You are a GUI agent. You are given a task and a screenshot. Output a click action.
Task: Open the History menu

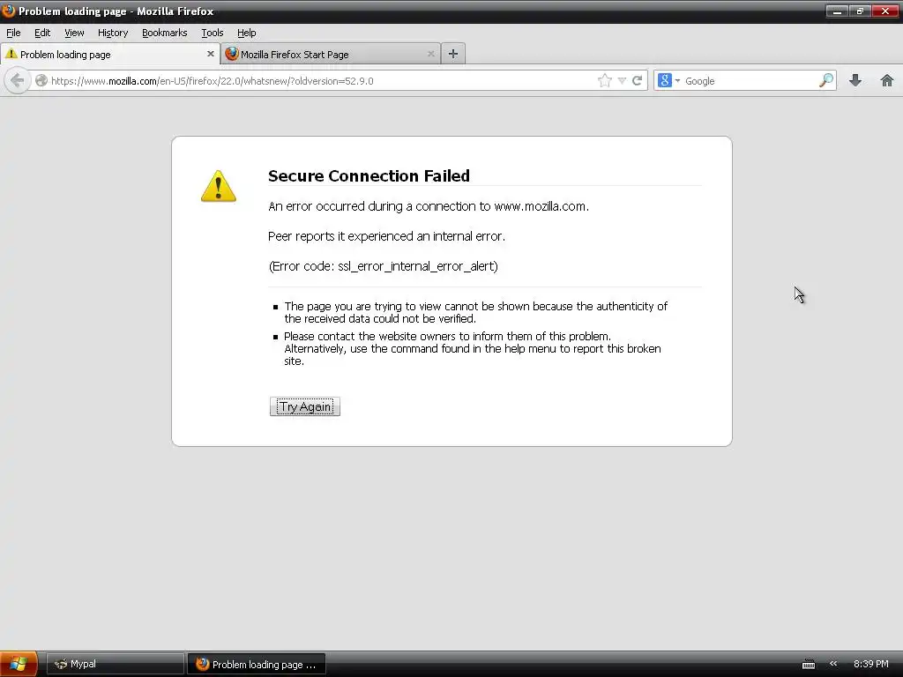tap(113, 33)
